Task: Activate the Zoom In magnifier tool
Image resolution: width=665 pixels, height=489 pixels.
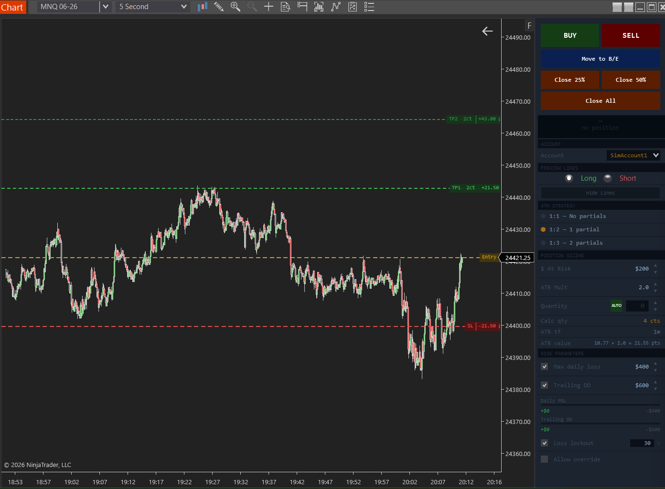Action: 235,7
